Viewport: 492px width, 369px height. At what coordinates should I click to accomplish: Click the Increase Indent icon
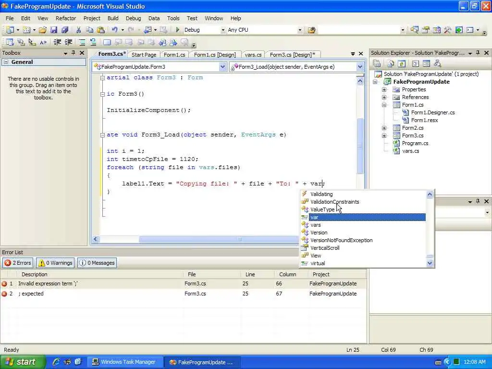68,42
